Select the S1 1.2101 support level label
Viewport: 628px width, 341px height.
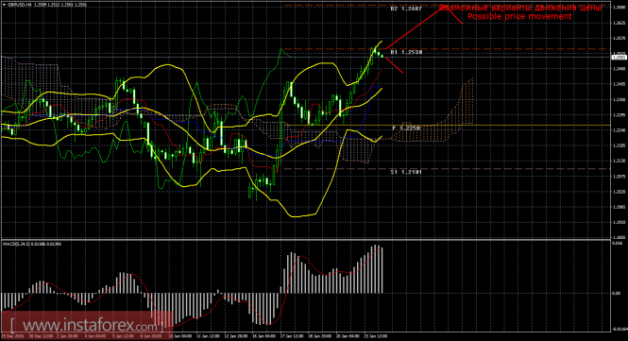coord(406,172)
